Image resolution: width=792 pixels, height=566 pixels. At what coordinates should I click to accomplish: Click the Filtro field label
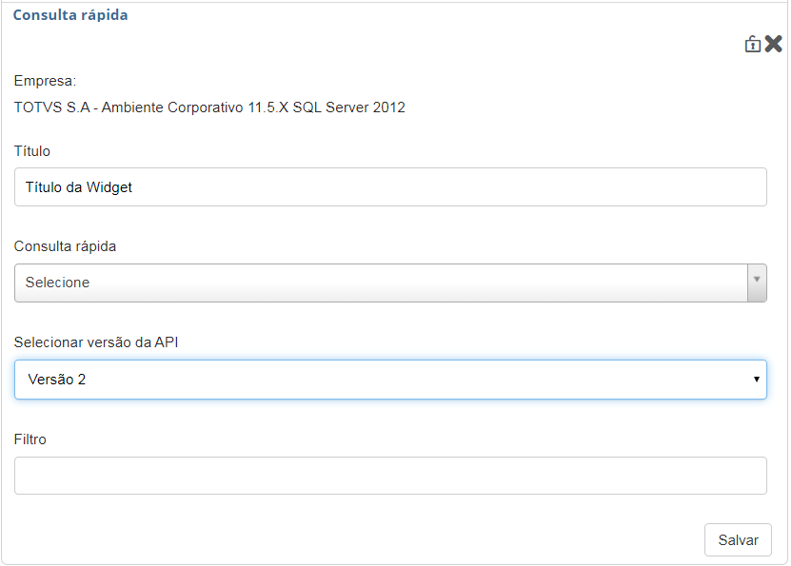coord(30,439)
